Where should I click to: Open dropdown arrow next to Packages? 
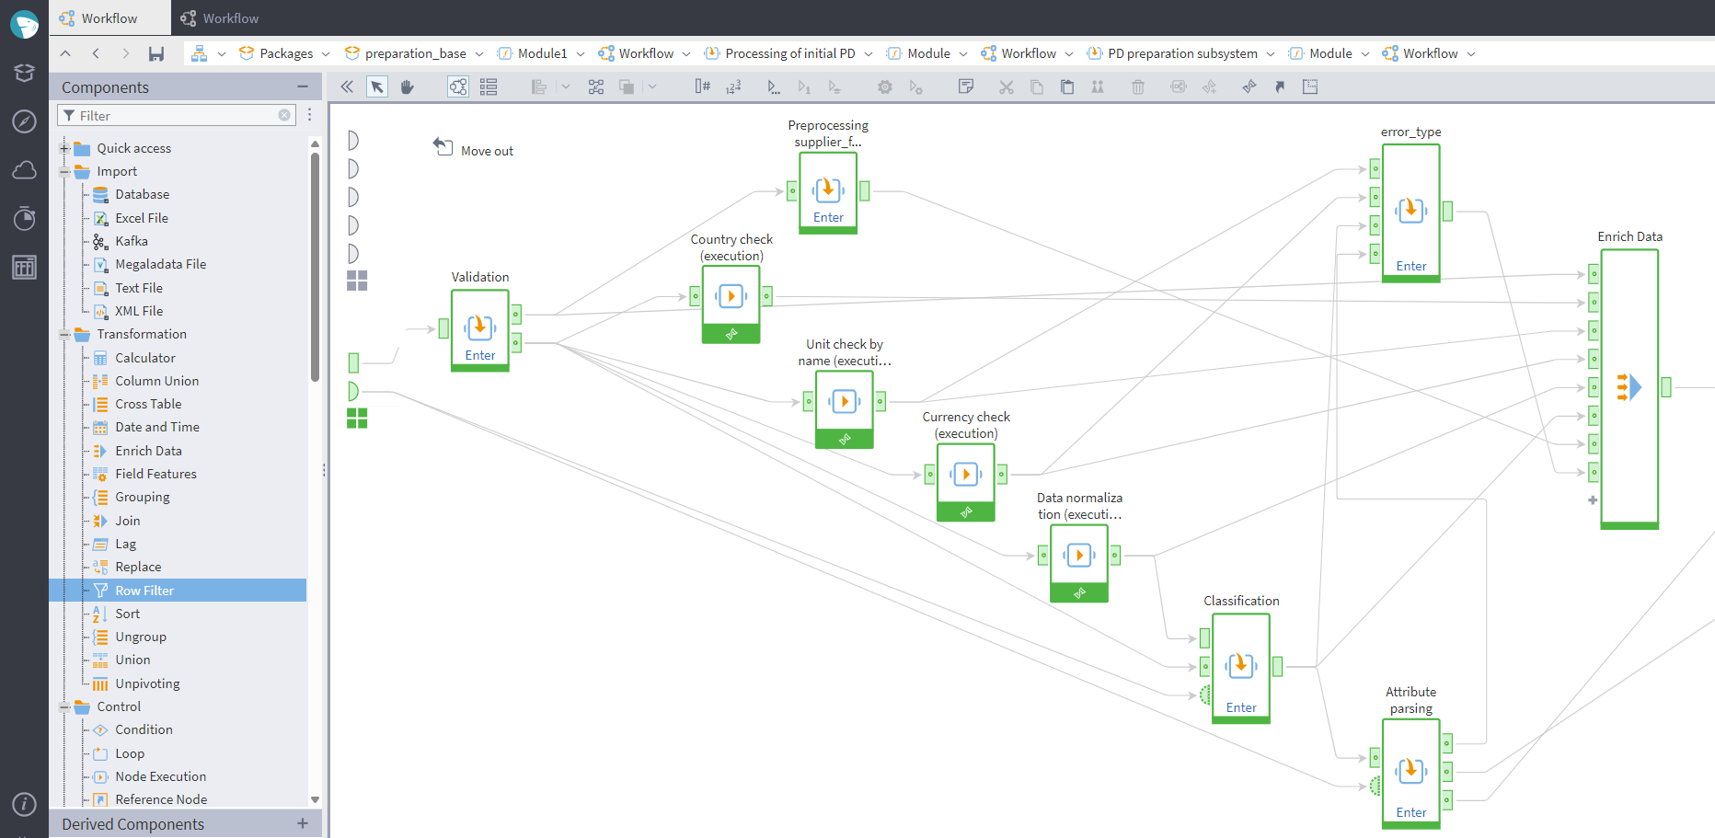tap(326, 54)
